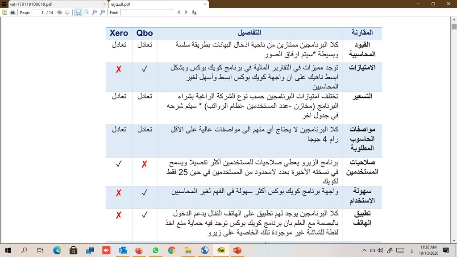Open File Explorer from taskbar
This screenshot has height=257, width=457.
coord(188,250)
